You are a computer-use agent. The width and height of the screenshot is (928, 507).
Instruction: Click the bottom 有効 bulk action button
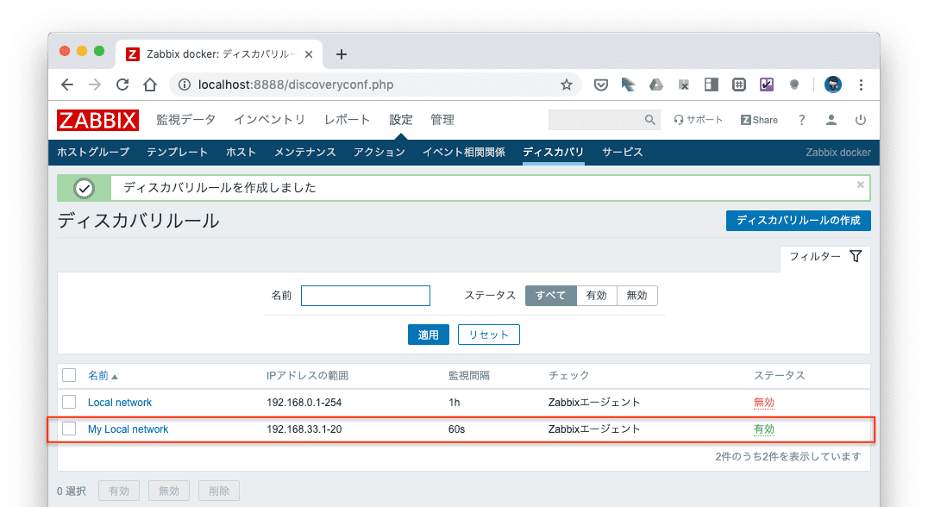click(119, 491)
